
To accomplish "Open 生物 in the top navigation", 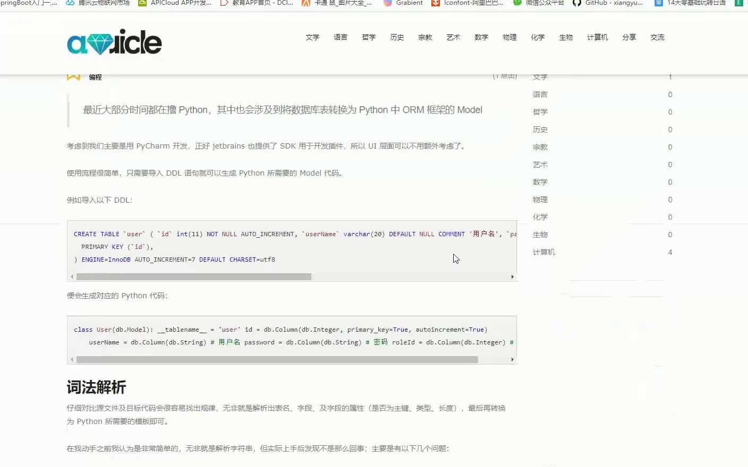I will [x=566, y=37].
